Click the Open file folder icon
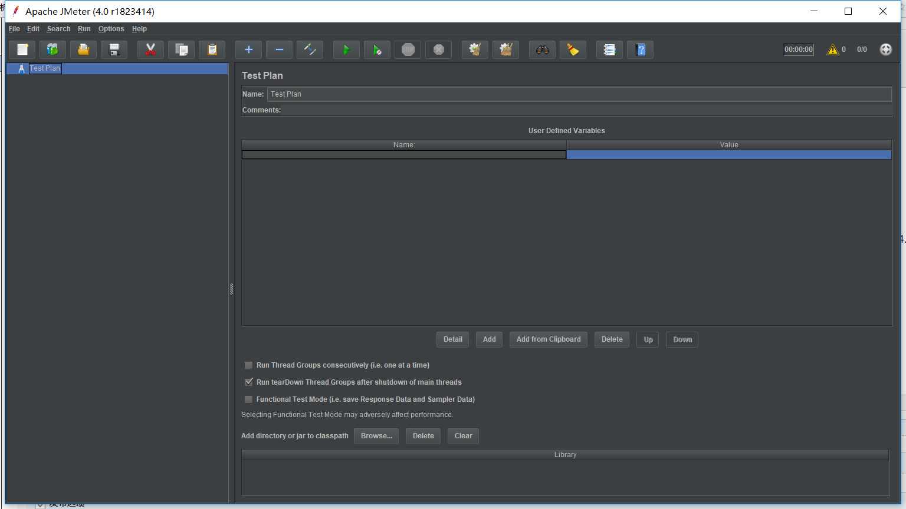The image size is (906, 509). point(84,50)
